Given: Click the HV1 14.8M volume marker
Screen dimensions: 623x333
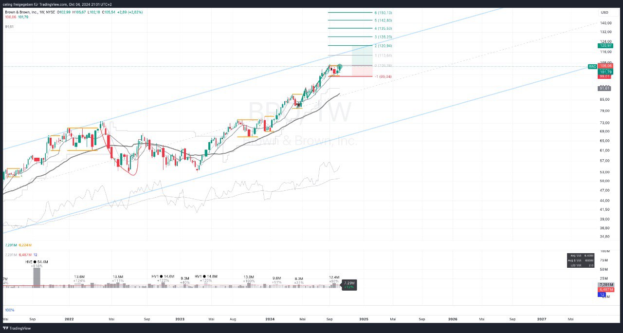Looking at the screenshot, I should click(x=206, y=276).
